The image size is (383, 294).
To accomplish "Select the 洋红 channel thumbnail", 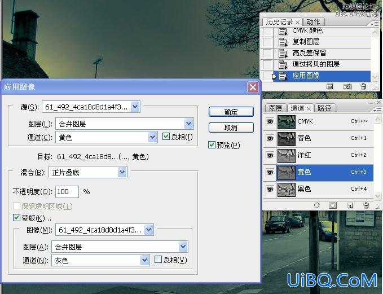I will click(287, 156).
